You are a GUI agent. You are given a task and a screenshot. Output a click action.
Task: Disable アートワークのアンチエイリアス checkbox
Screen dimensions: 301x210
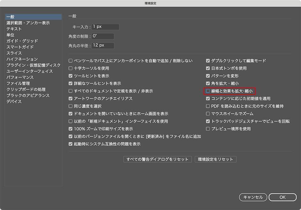(x=71, y=99)
